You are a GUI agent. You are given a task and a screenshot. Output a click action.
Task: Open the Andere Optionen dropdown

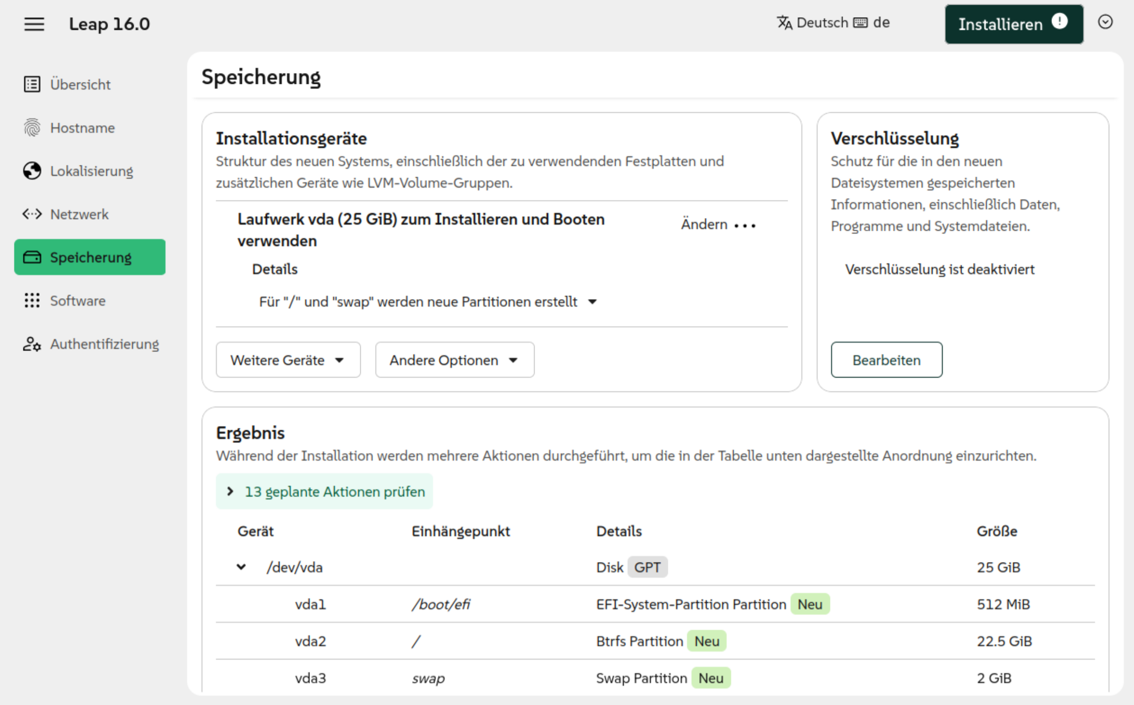tap(454, 360)
